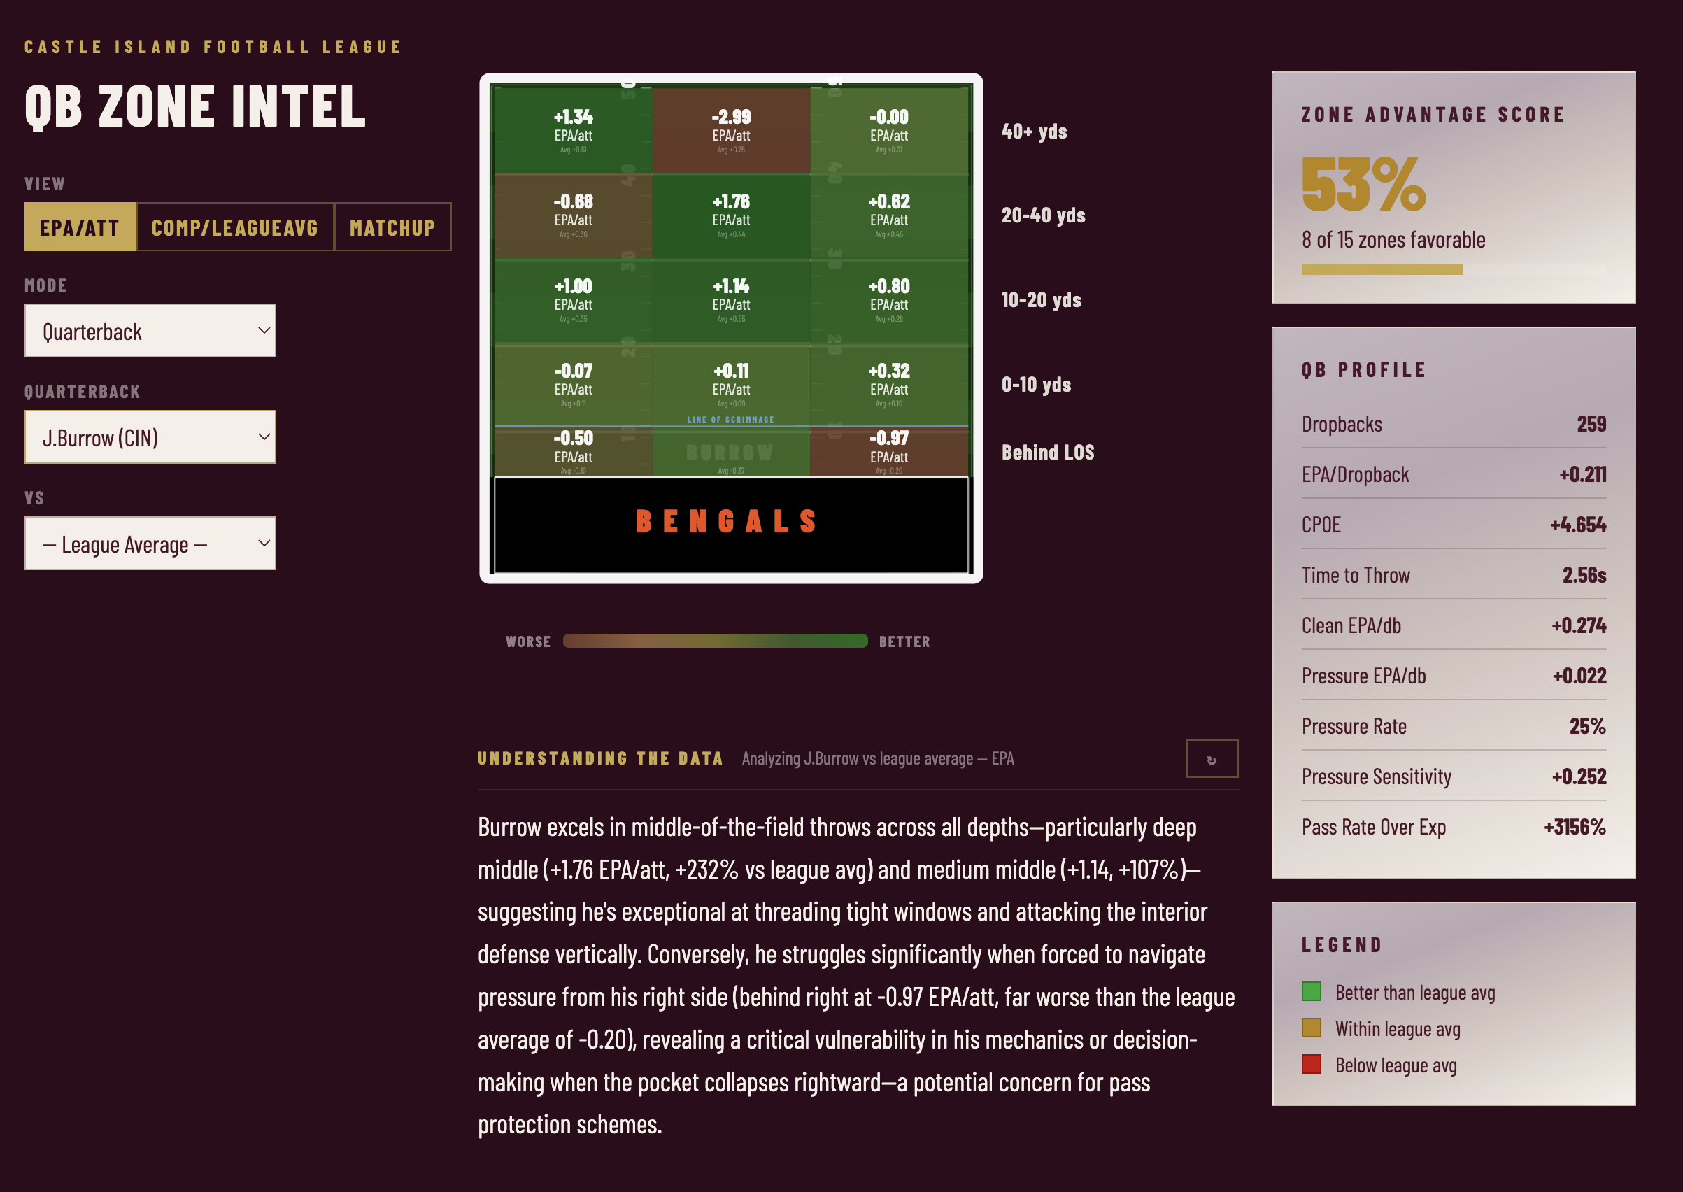Expand the J.Burrow (CIN) quarterback dropdown
The image size is (1683, 1192).
pyautogui.click(x=150, y=437)
